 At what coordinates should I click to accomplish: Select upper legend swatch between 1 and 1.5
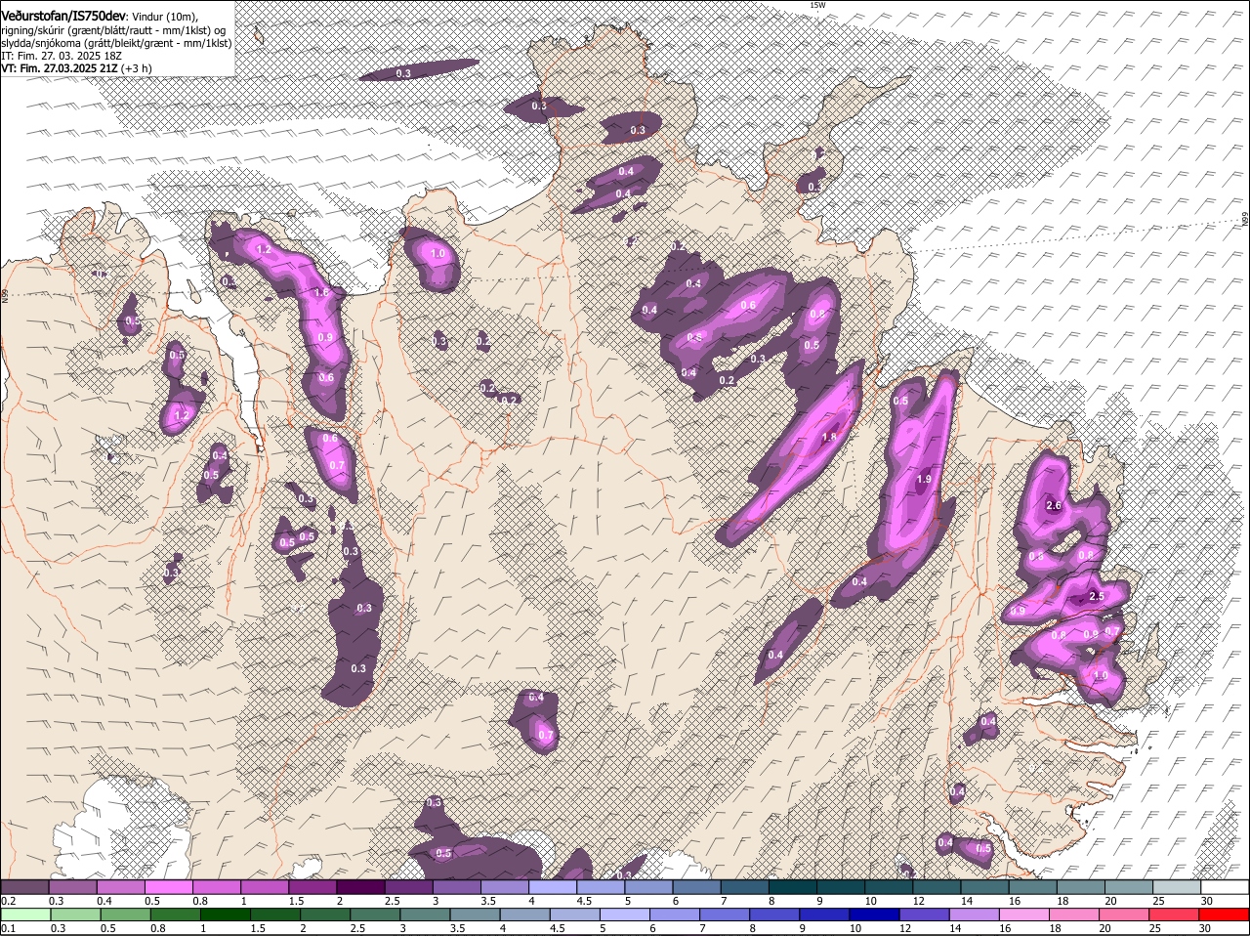[x=264, y=887]
